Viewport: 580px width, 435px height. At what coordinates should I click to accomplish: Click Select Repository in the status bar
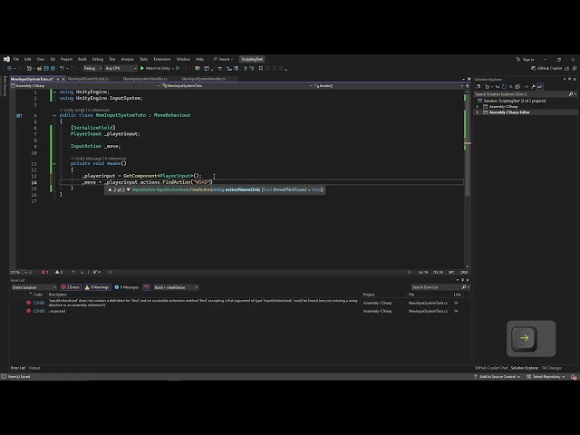tap(546, 377)
